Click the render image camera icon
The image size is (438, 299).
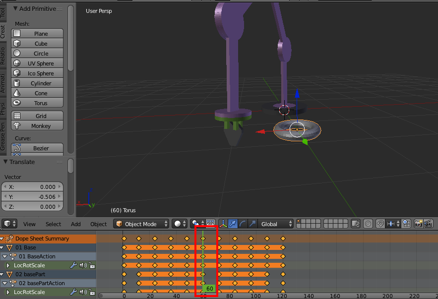(x=418, y=224)
